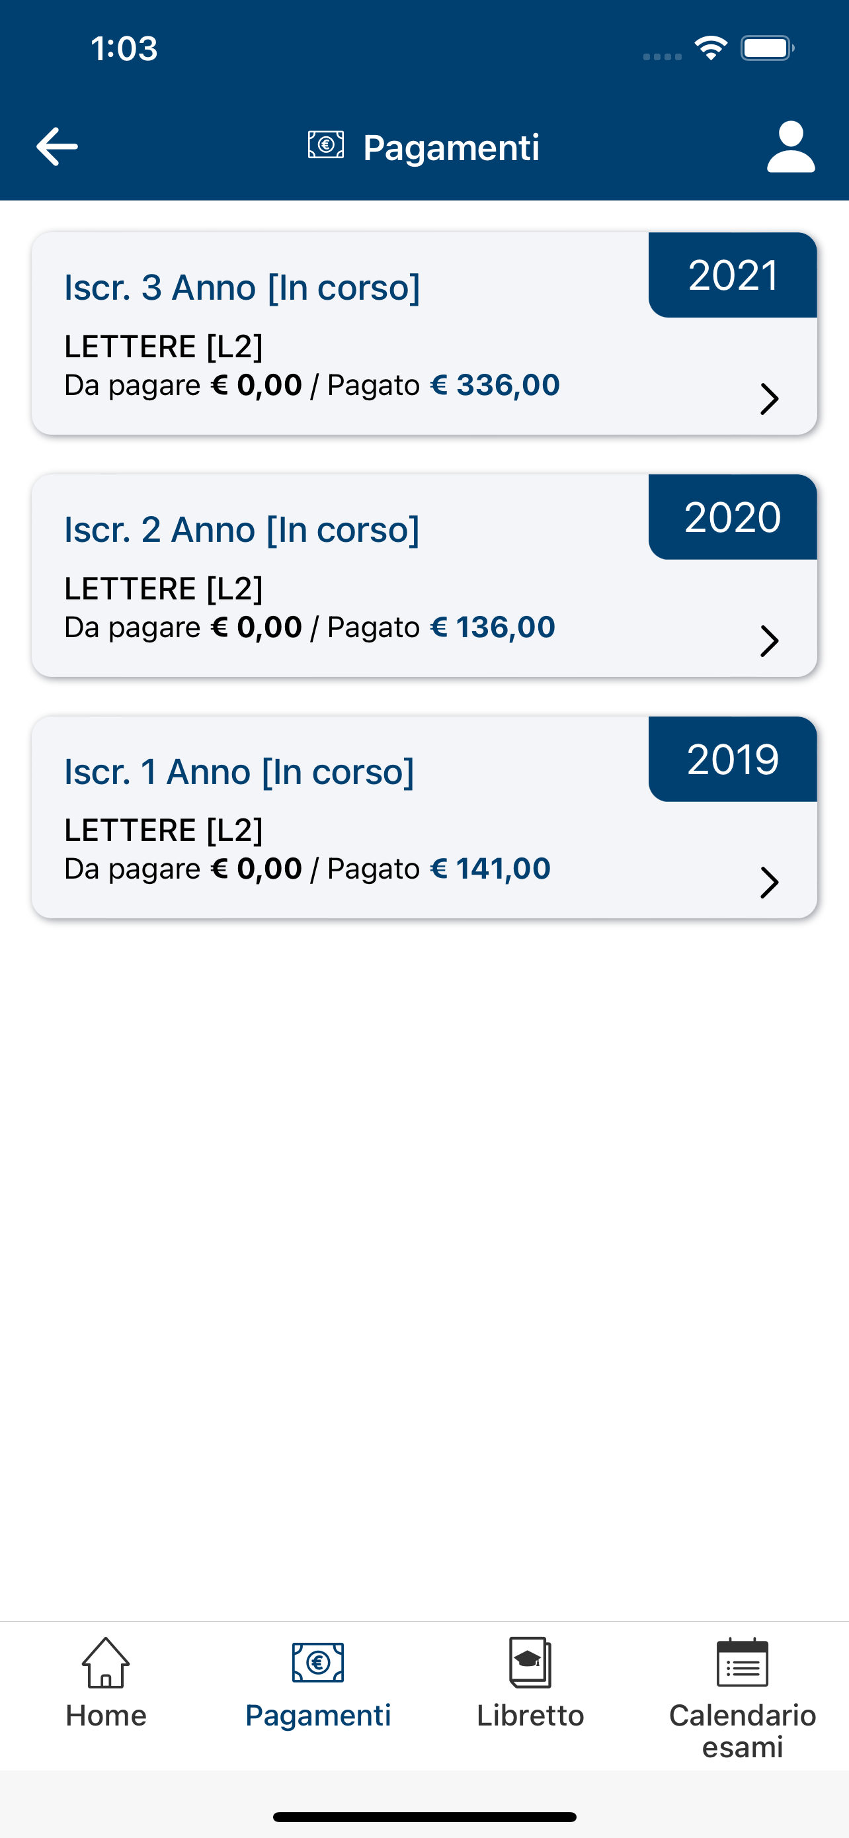Screen dimensions: 849x1838
Task: Open Iscr. 1 Anno [In corso] entry
Action: [x=239, y=771]
